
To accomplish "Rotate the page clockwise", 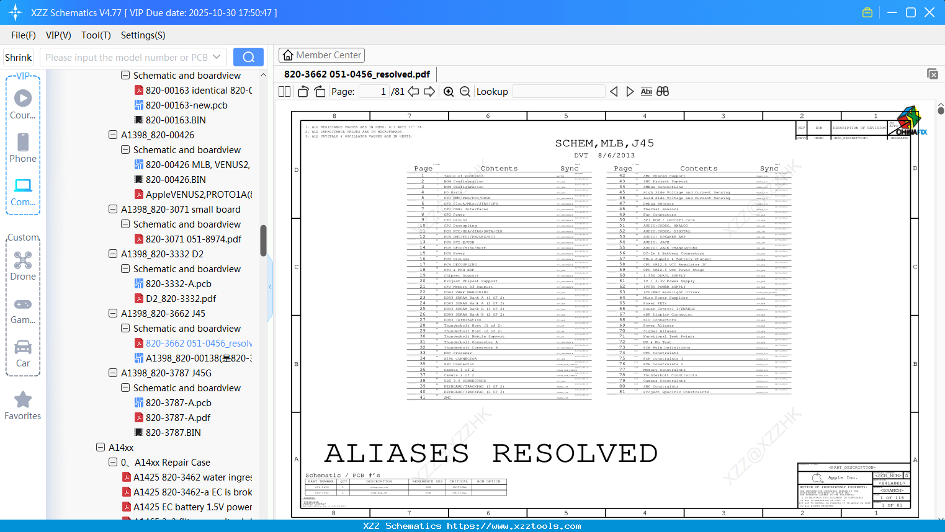I will tap(320, 92).
